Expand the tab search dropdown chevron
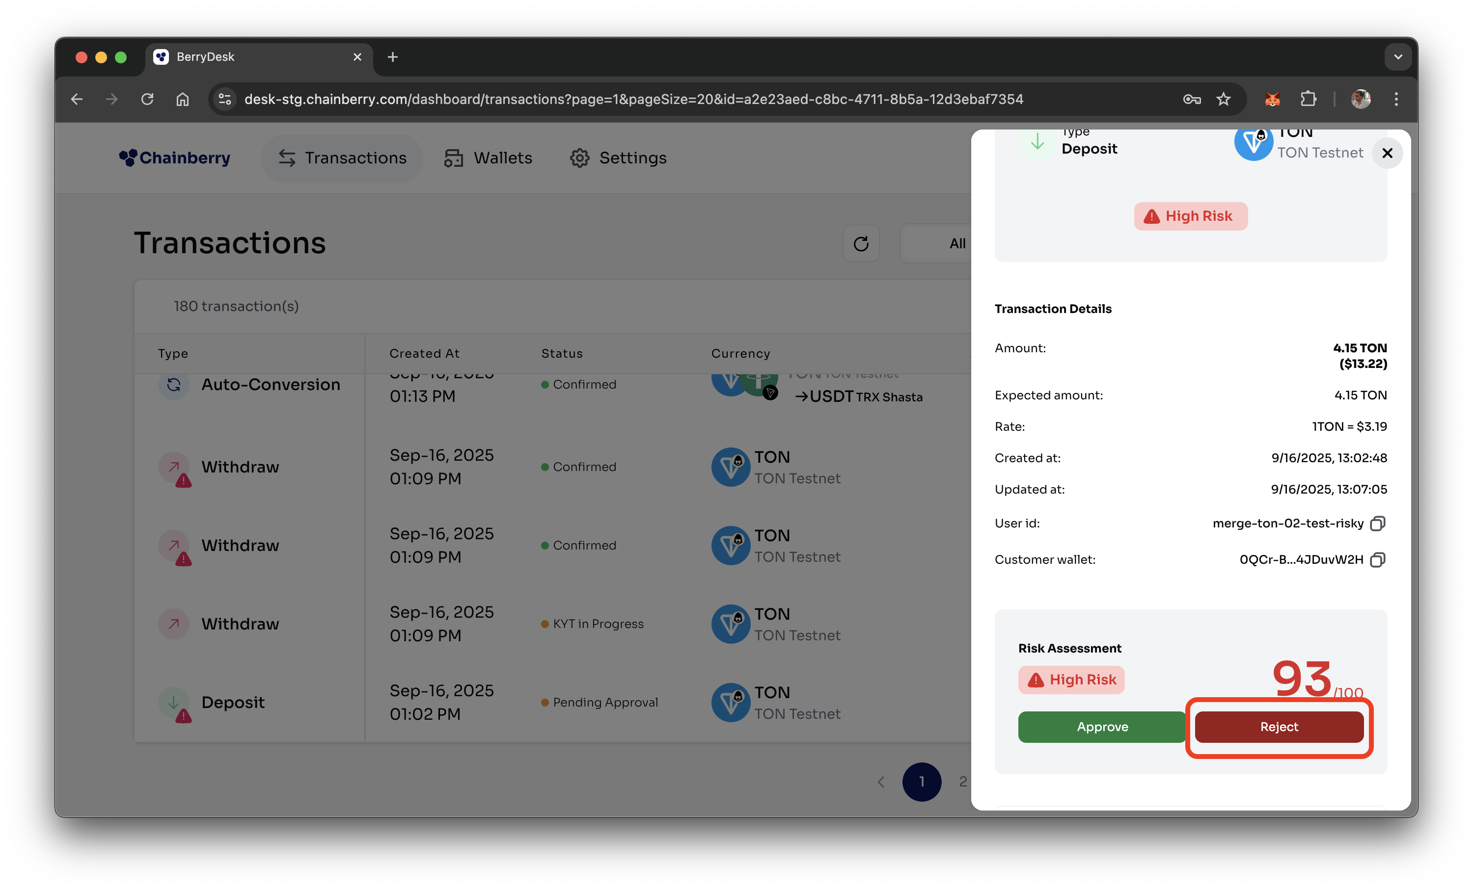 pyautogui.click(x=1398, y=57)
